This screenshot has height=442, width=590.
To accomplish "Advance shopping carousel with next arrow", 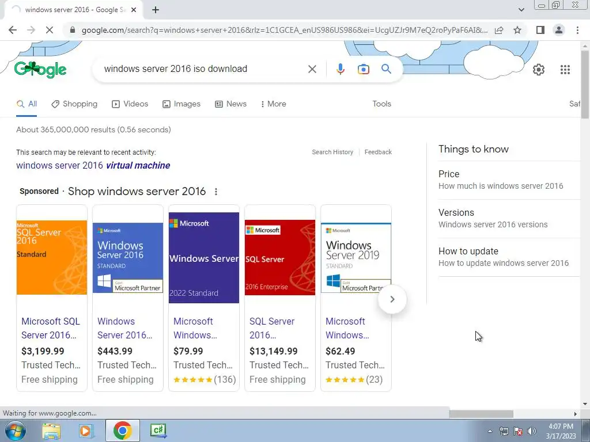I will pyautogui.click(x=392, y=299).
